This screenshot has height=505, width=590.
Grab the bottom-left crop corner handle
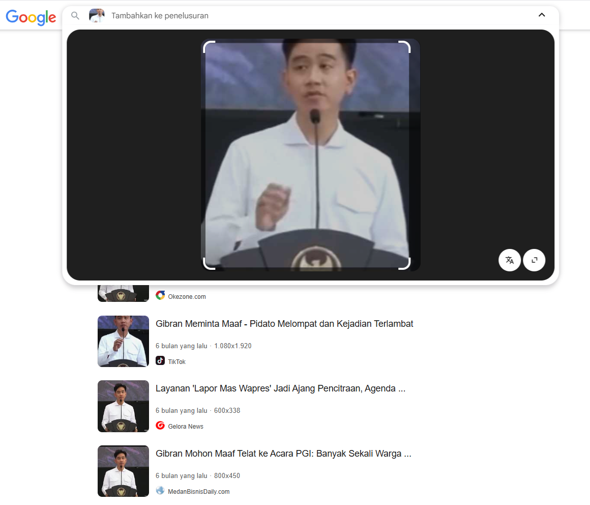pyautogui.click(x=208, y=264)
